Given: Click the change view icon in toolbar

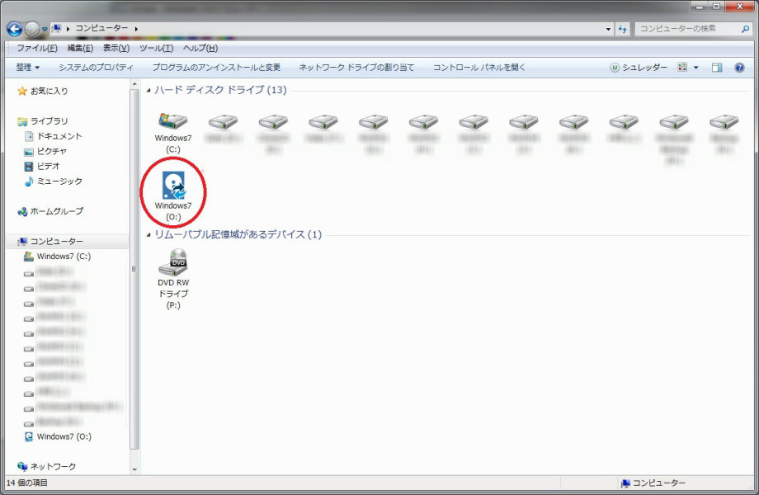Looking at the screenshot, I should (x=682, y=68).
